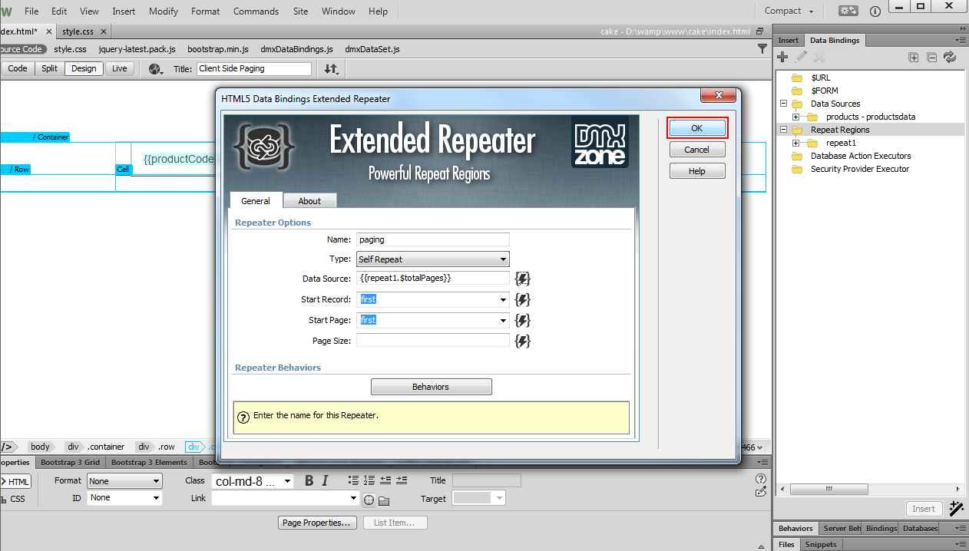Expand all nodes in Data Bindings panel

pos(913,57)
